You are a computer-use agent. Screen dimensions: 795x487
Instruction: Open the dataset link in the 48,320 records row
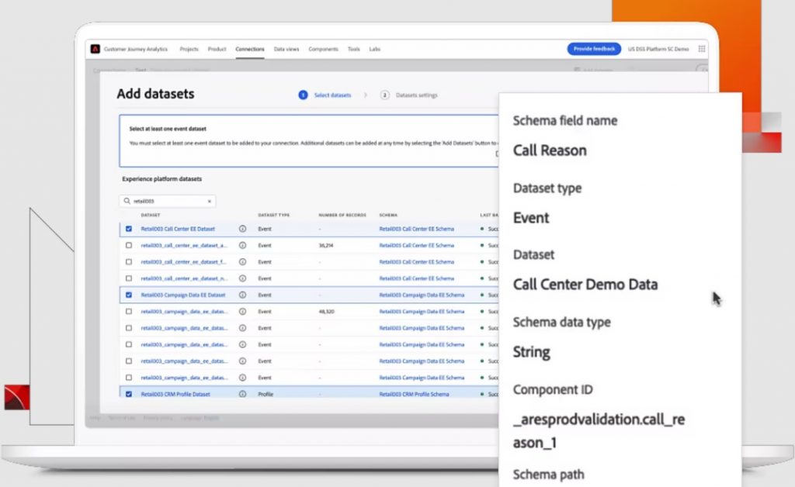tap(185, 312)
